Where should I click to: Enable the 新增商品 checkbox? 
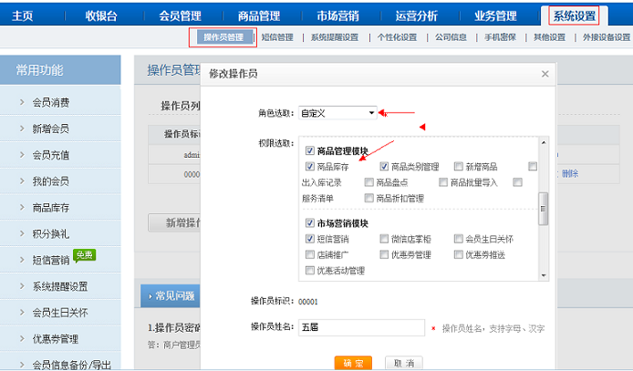pyautogui.click(x=459, y=167)
